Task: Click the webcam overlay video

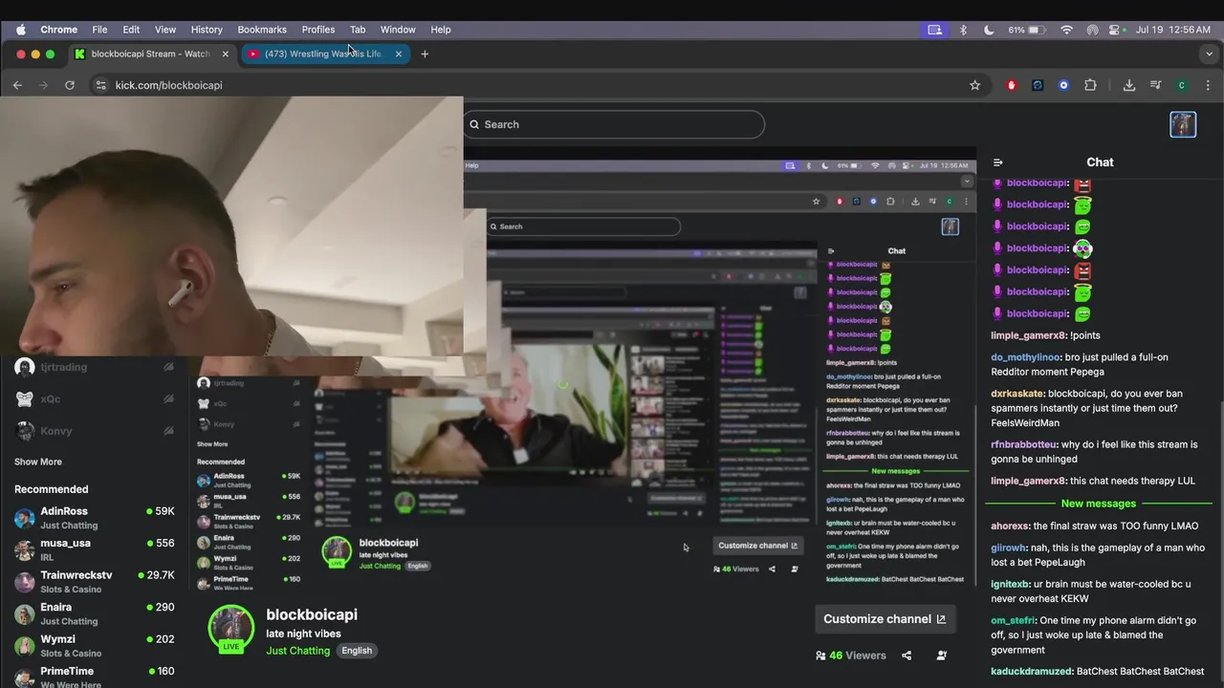Action: point(231,226)
